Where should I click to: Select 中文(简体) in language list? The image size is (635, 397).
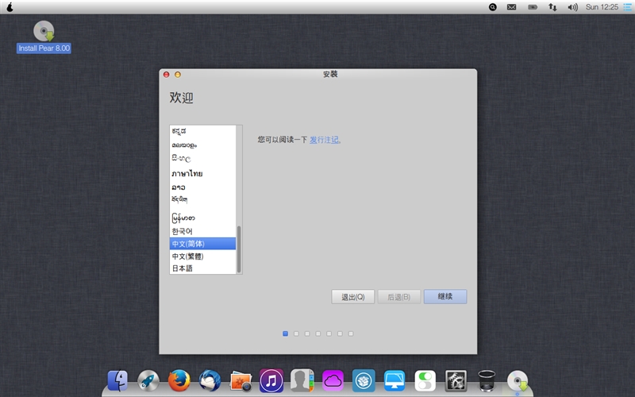(202, 244)
